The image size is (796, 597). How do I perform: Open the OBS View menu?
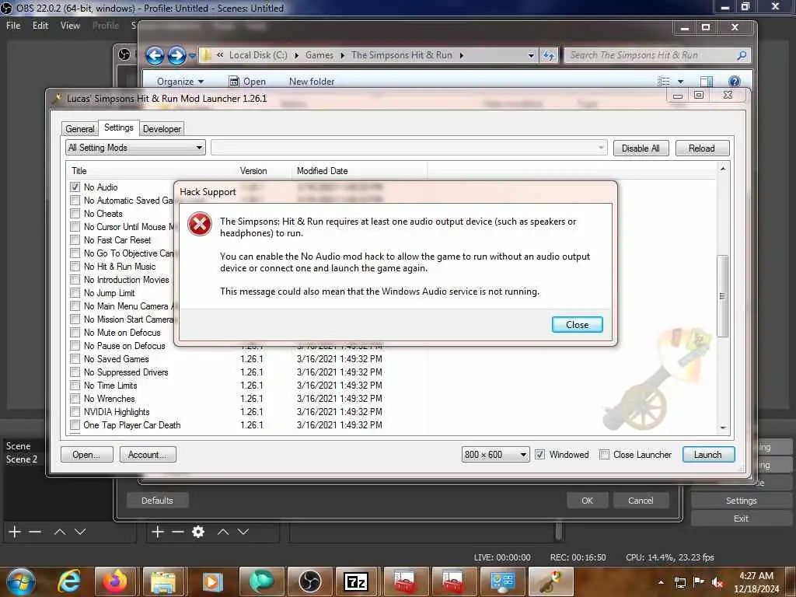pyautogui.click(x=70, y=26)
